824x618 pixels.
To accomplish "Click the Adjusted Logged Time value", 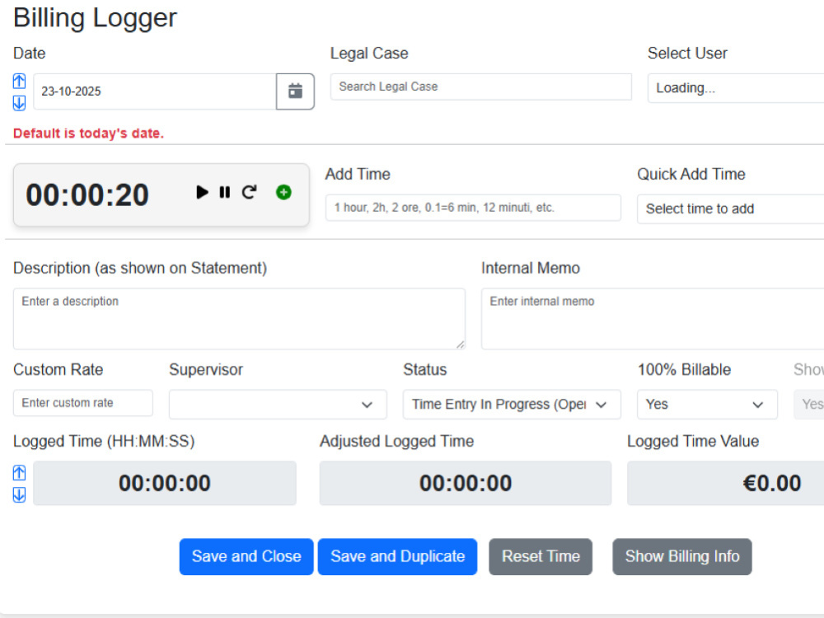I will coord(466,484).
